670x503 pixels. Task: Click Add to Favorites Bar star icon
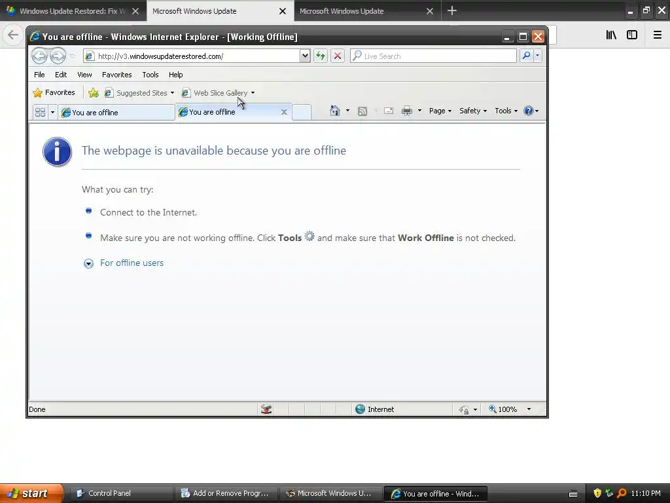[93, 92]
